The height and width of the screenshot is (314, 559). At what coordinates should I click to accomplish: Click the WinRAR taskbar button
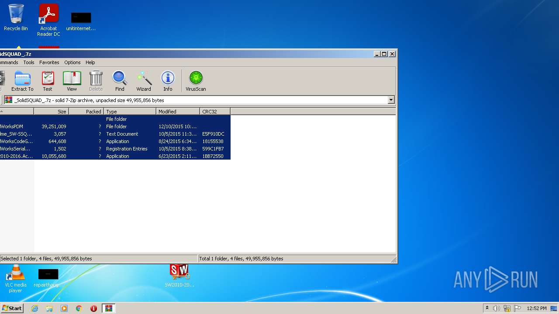pyautogui.click(x=108, y=308)
